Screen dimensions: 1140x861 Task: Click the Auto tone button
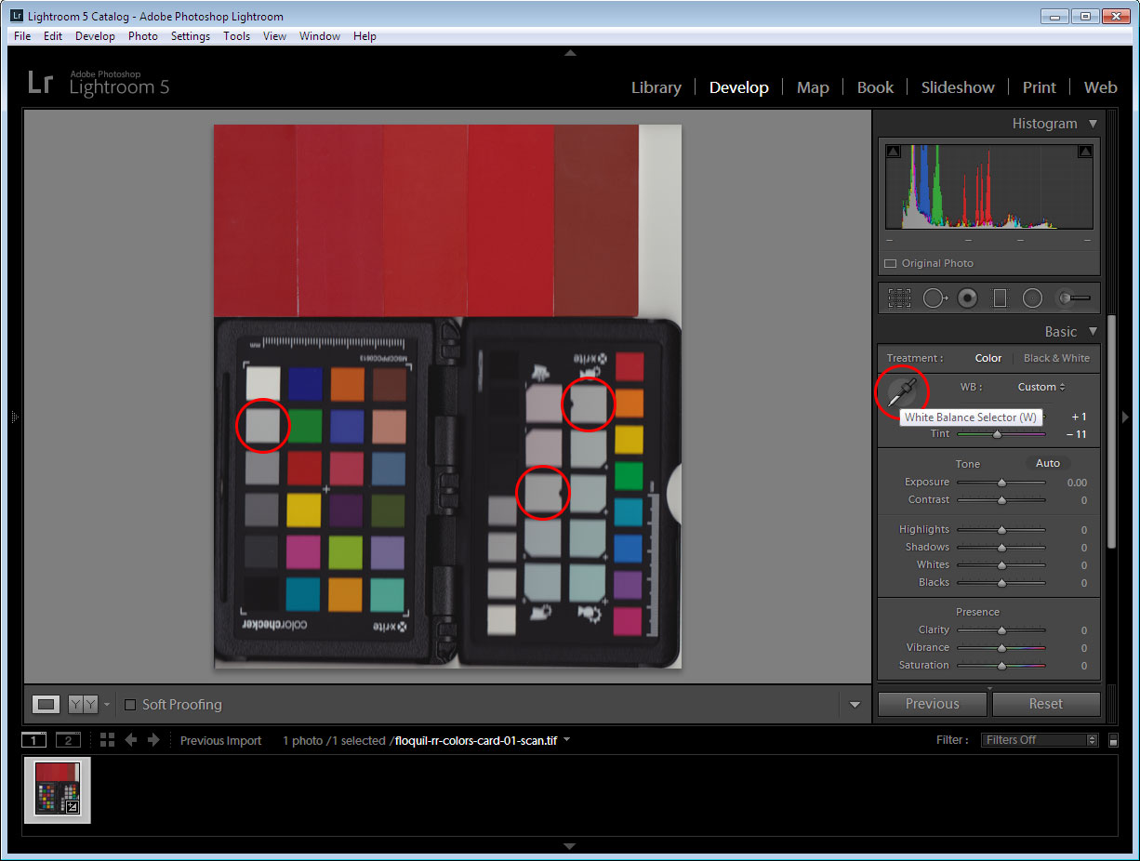[1048, 463]
